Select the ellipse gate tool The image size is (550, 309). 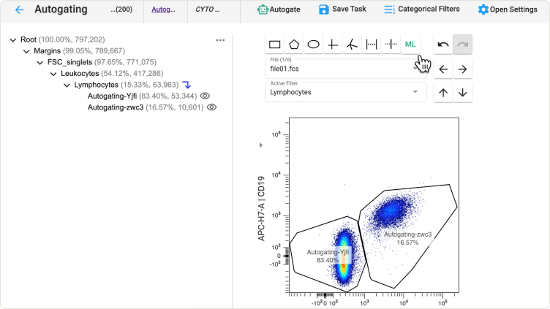point(313,45)
